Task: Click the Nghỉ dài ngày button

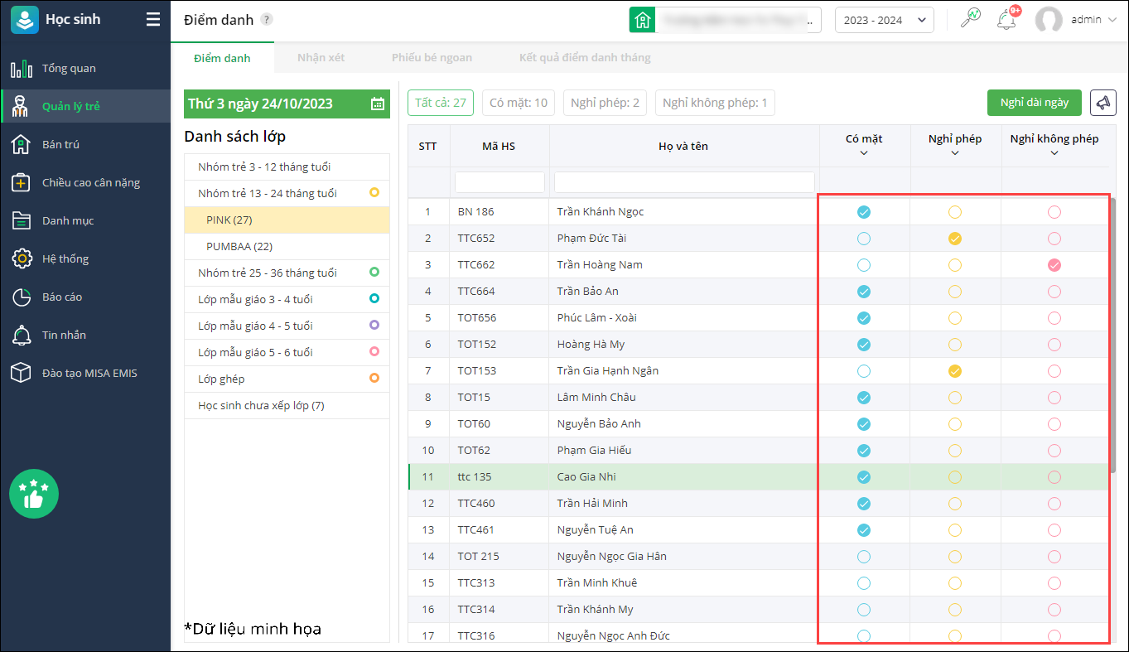Action: click(x=1034, y=103)
